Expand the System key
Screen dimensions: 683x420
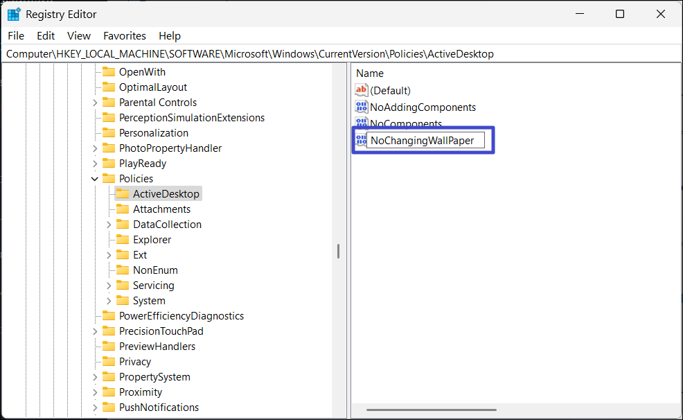point(109,301)
